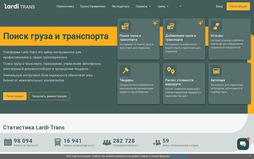
Task: Open the Автопарк card title
Action: tap(218, 80)
